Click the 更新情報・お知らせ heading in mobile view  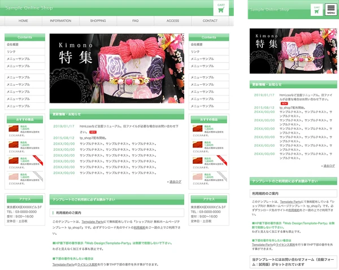click(x=293, y=85)
